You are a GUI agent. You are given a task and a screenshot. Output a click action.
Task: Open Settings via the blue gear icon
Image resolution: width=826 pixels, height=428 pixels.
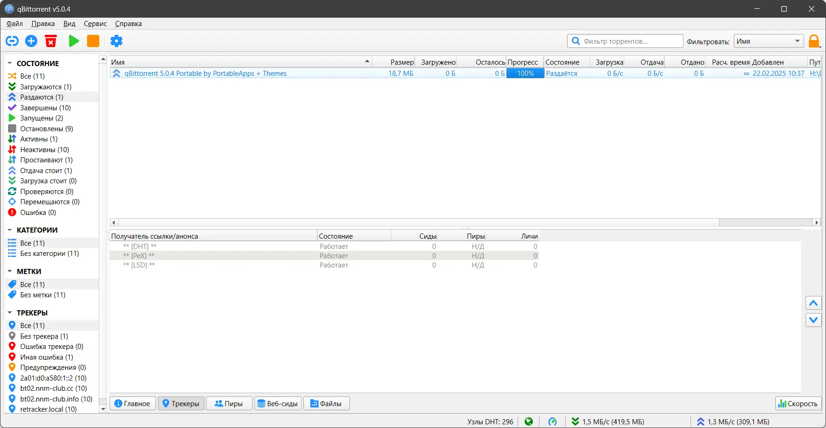click(x=116, y=41)
